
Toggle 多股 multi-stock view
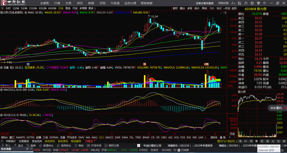190,8
